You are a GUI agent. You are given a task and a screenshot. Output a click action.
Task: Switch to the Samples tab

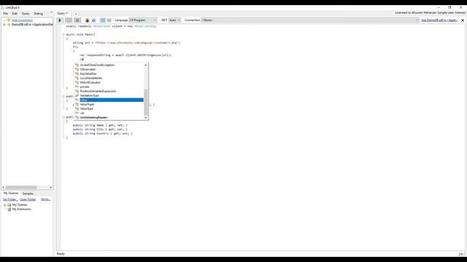(28, 194)
